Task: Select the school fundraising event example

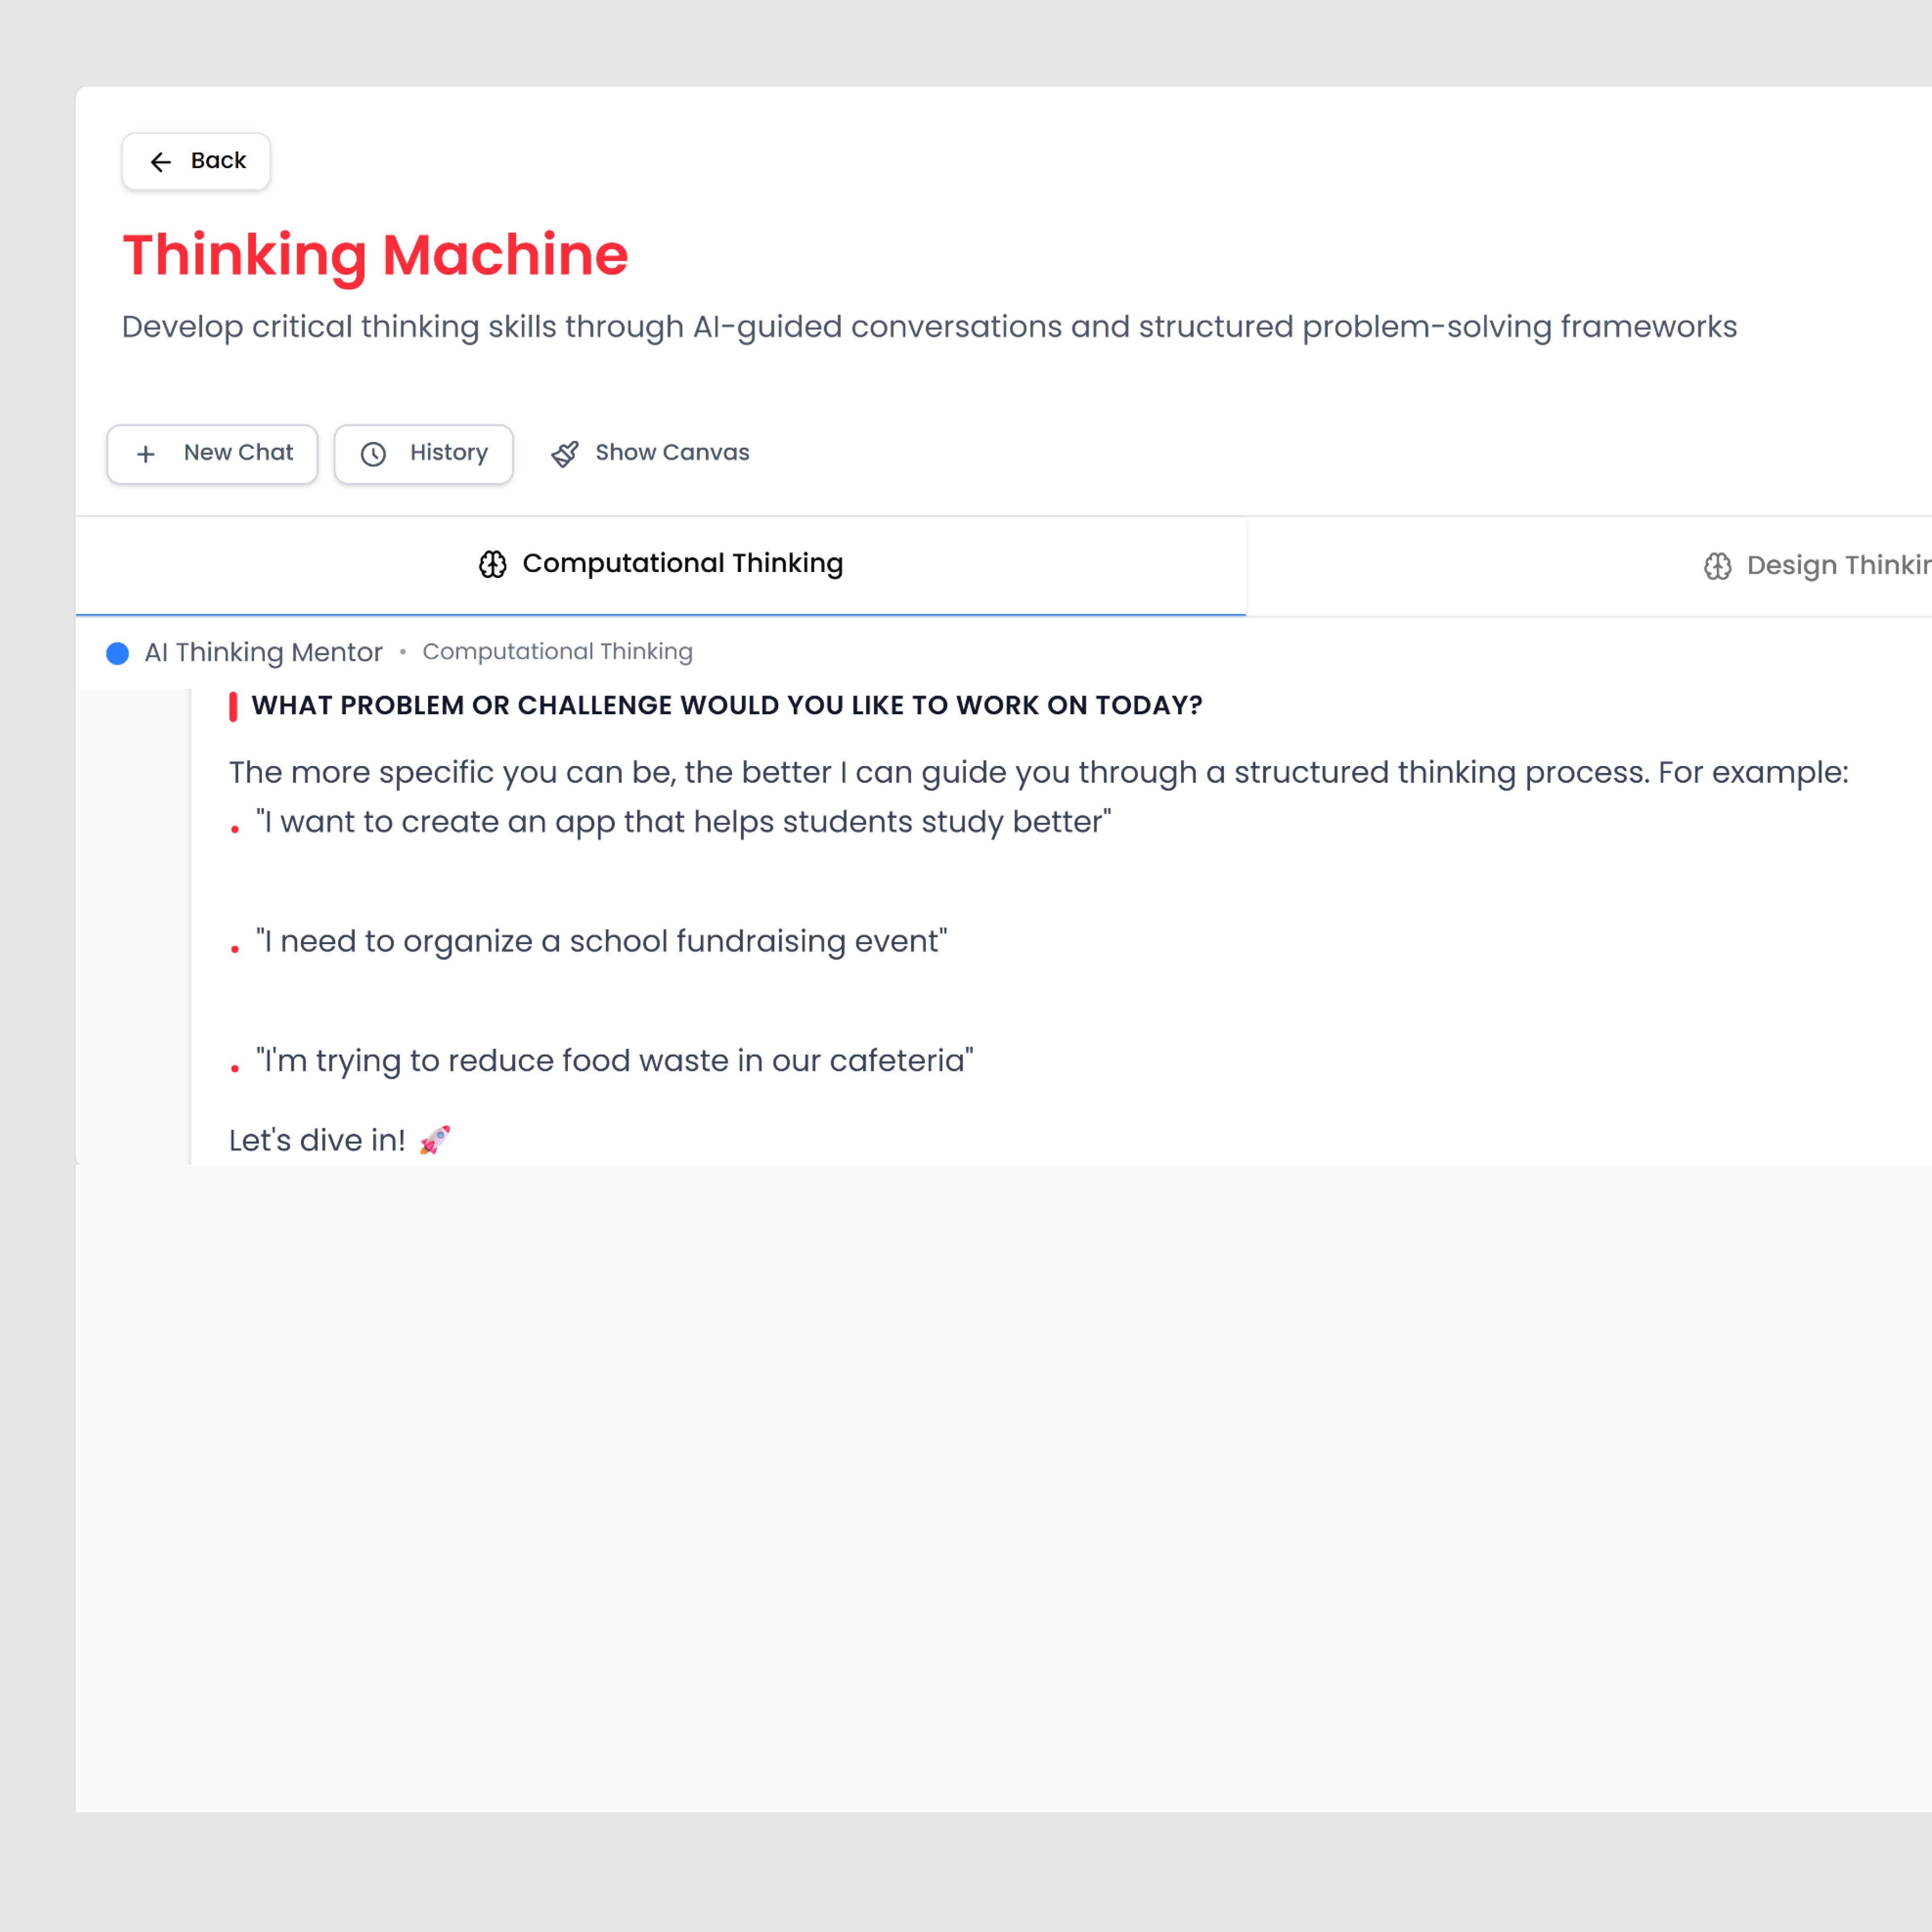Action: tap(601, 941)
